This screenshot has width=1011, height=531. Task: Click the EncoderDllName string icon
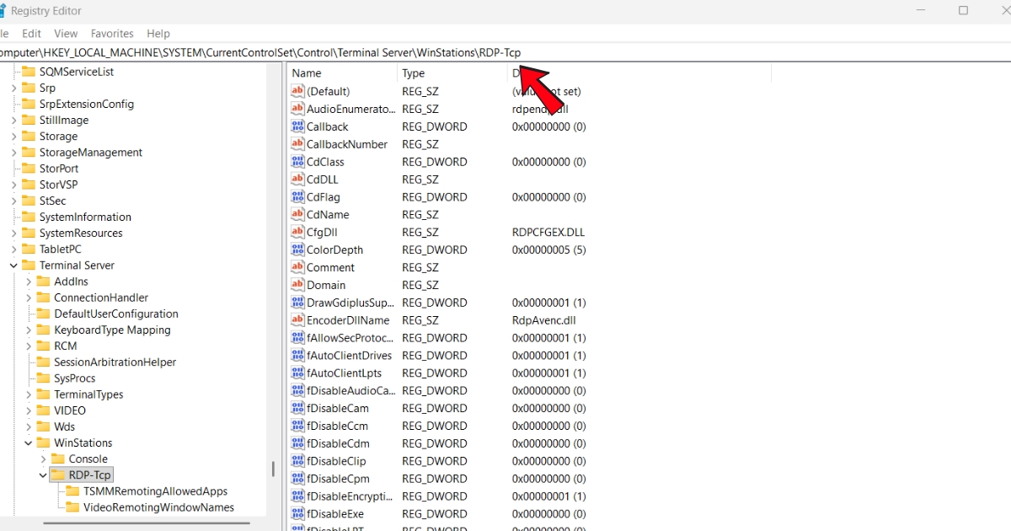[x=297, y=320]
